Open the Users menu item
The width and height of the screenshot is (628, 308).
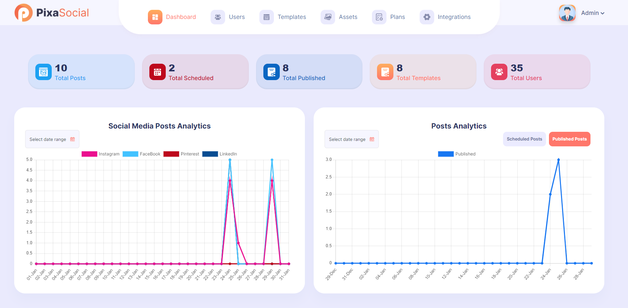pyautogui.click(x=228, y=17)
